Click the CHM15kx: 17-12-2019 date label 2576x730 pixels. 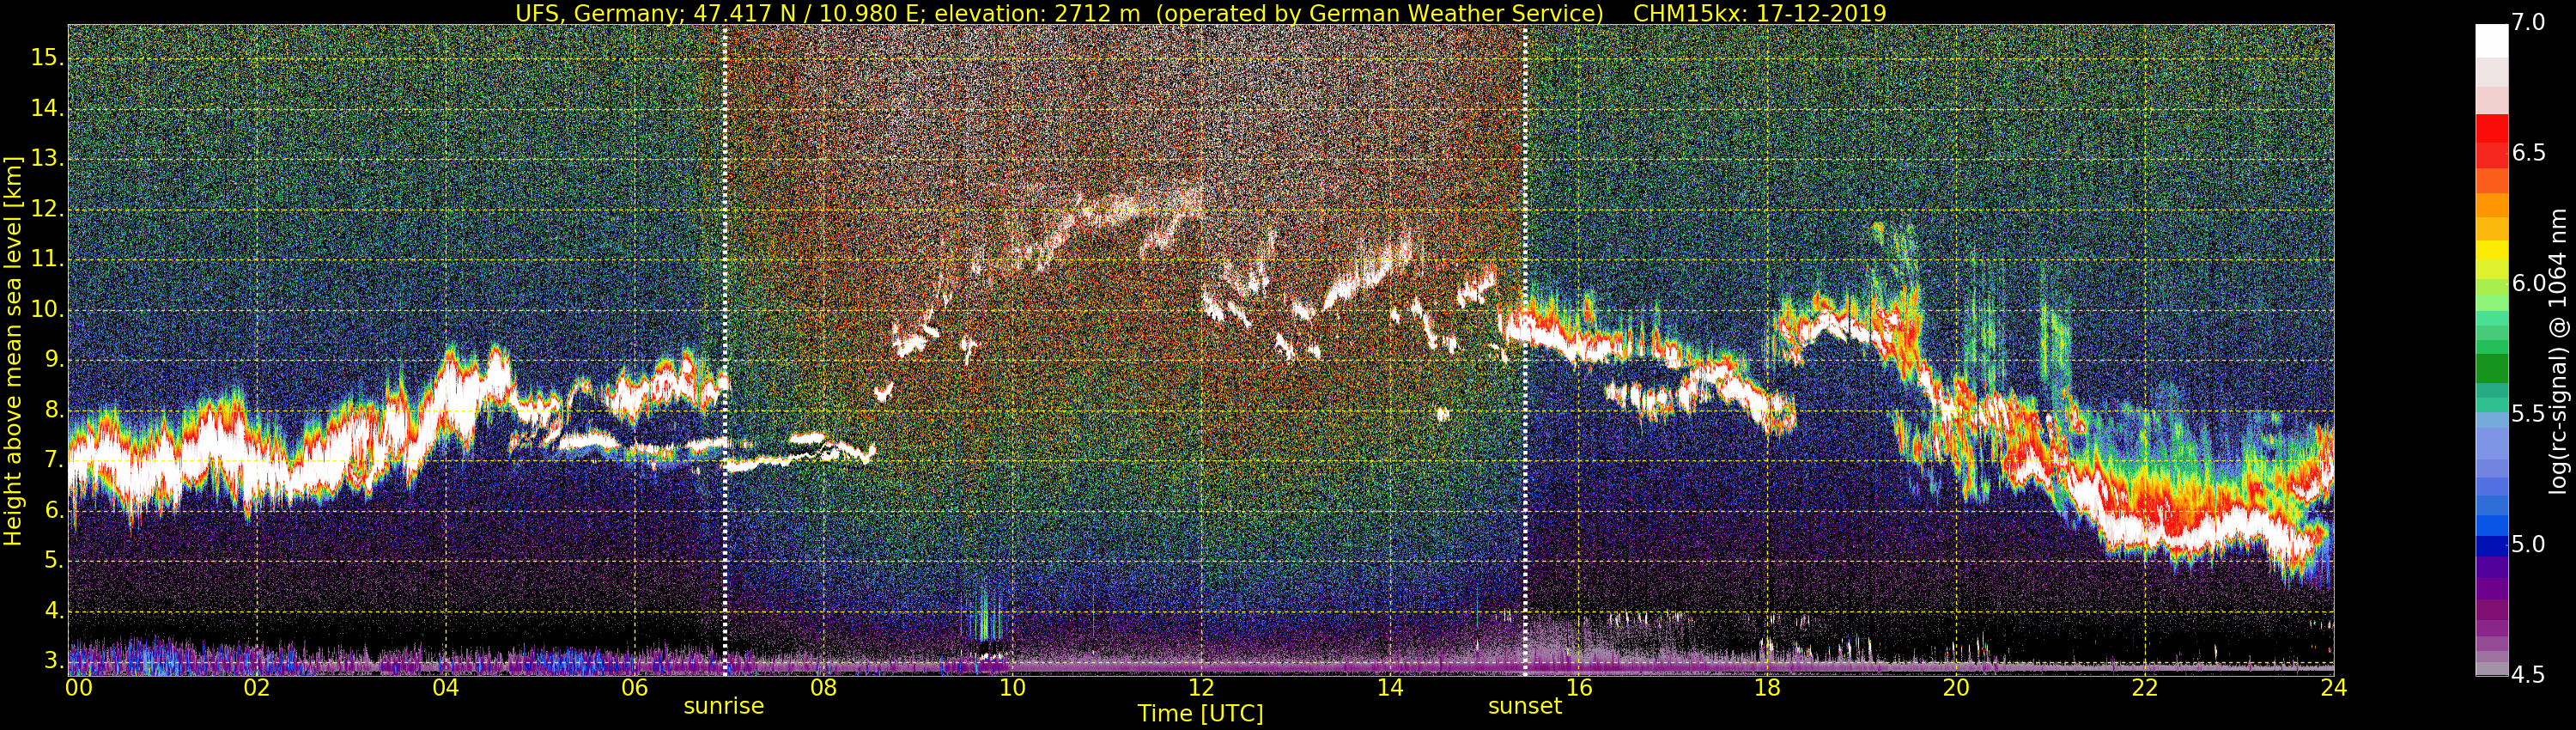pos(1759,13)
